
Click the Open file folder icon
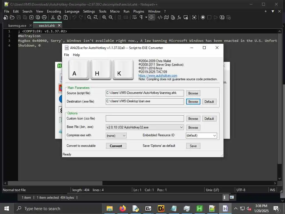(12, 18)
